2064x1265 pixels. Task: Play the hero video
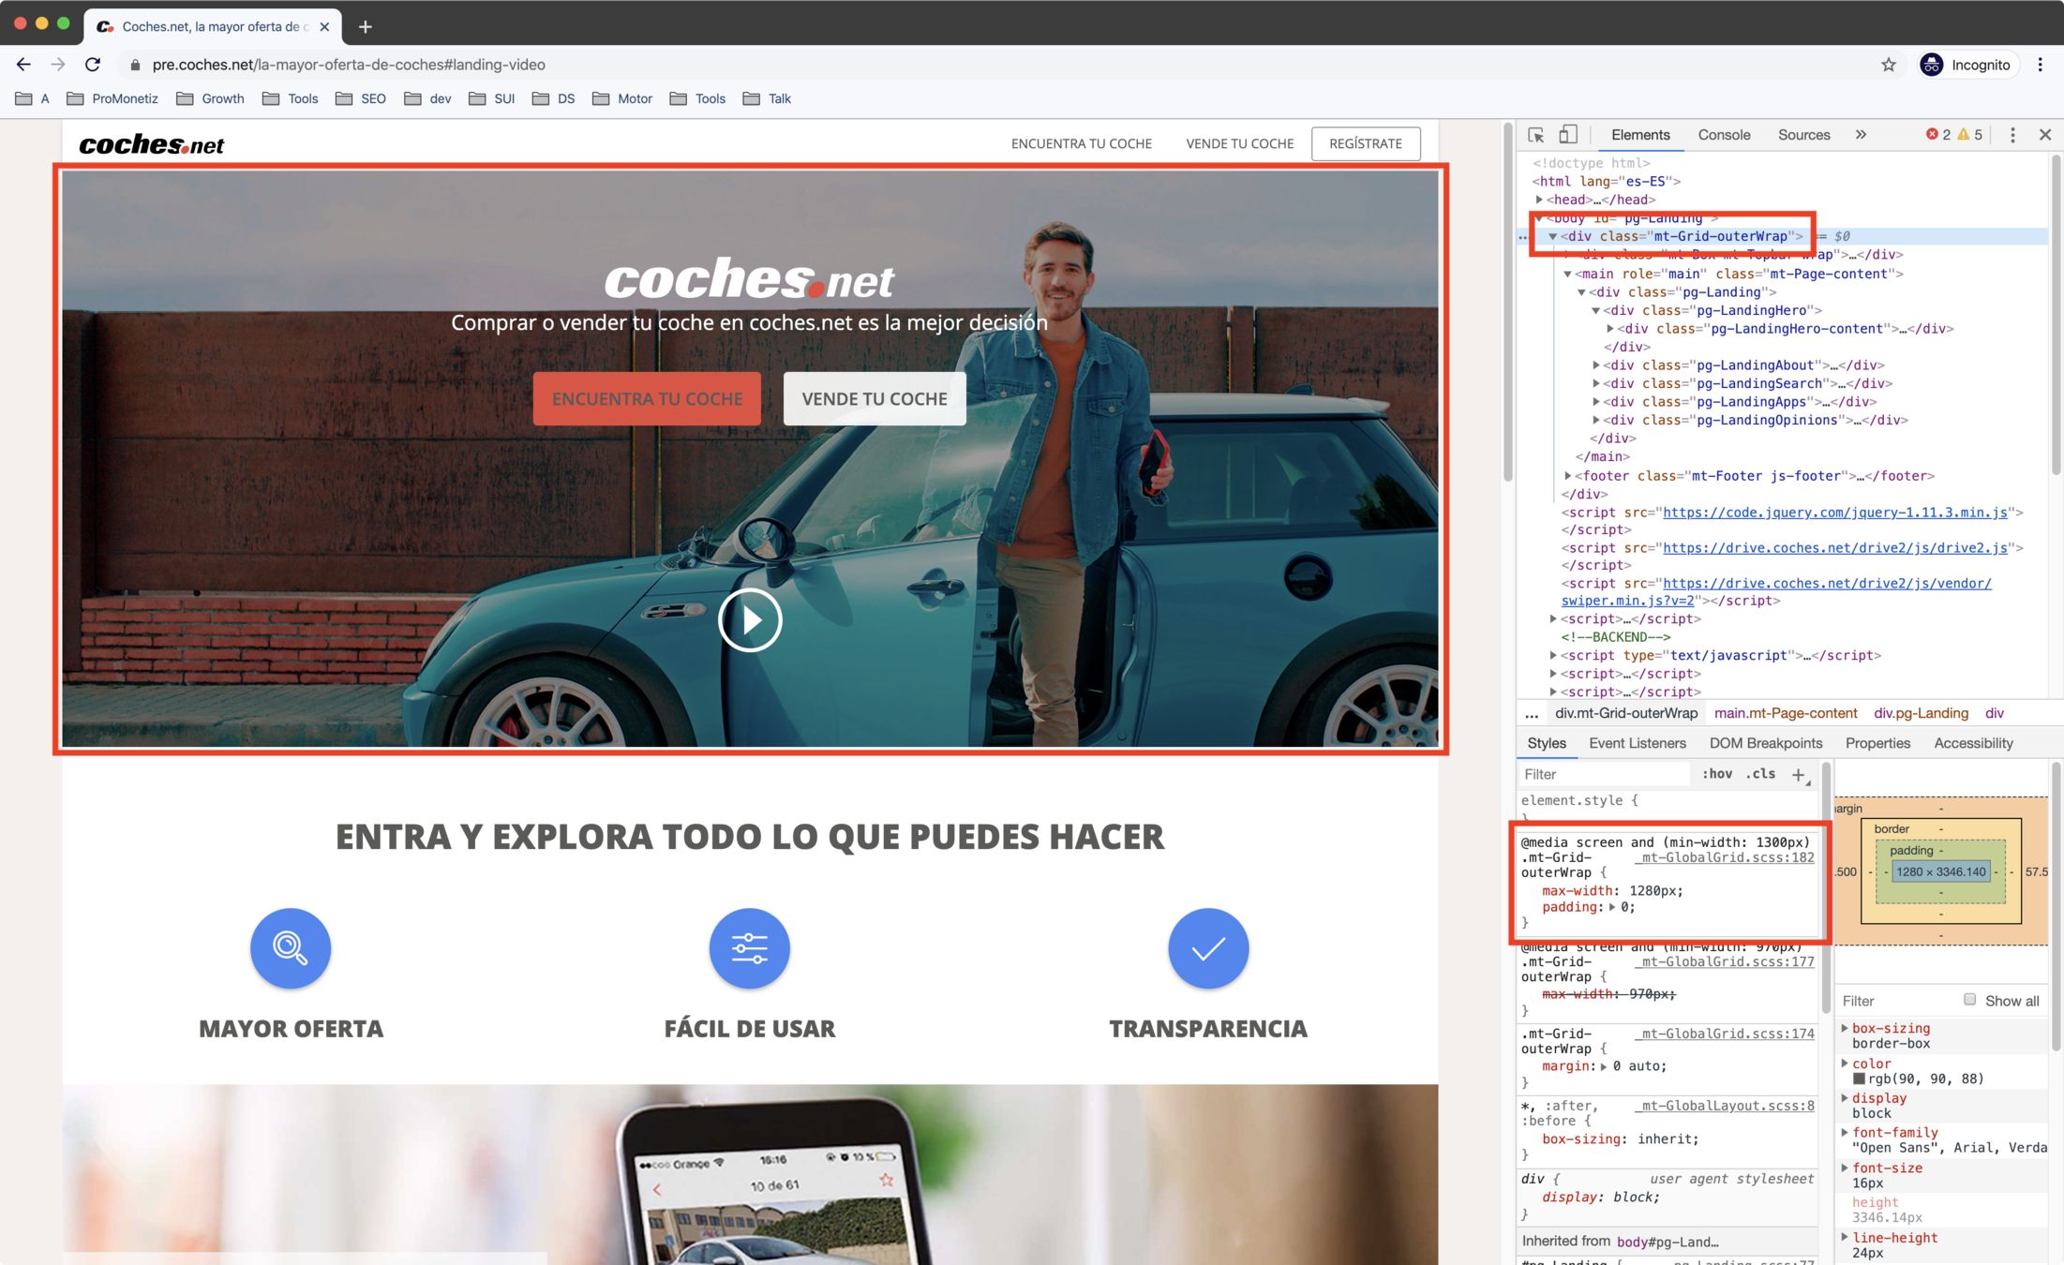pos(750,619)
